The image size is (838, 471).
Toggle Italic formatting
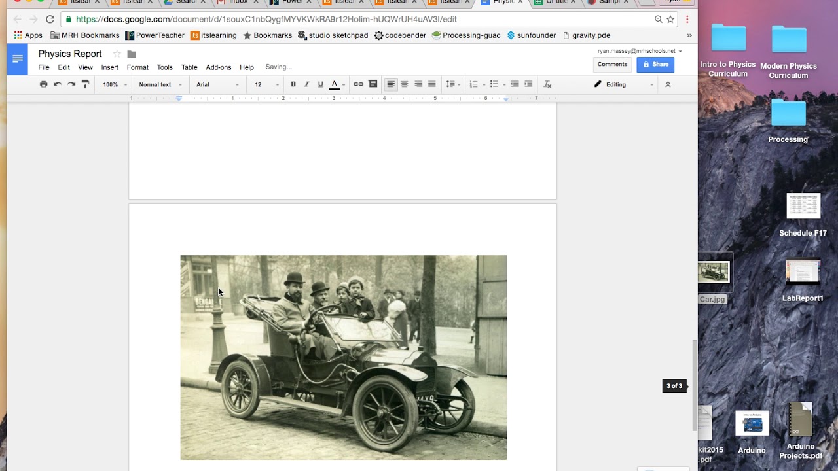(306, 84)
